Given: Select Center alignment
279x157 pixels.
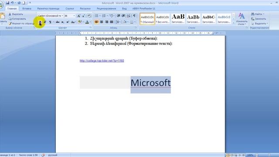Looking at the screenshot, I should (x=102, y=22).
